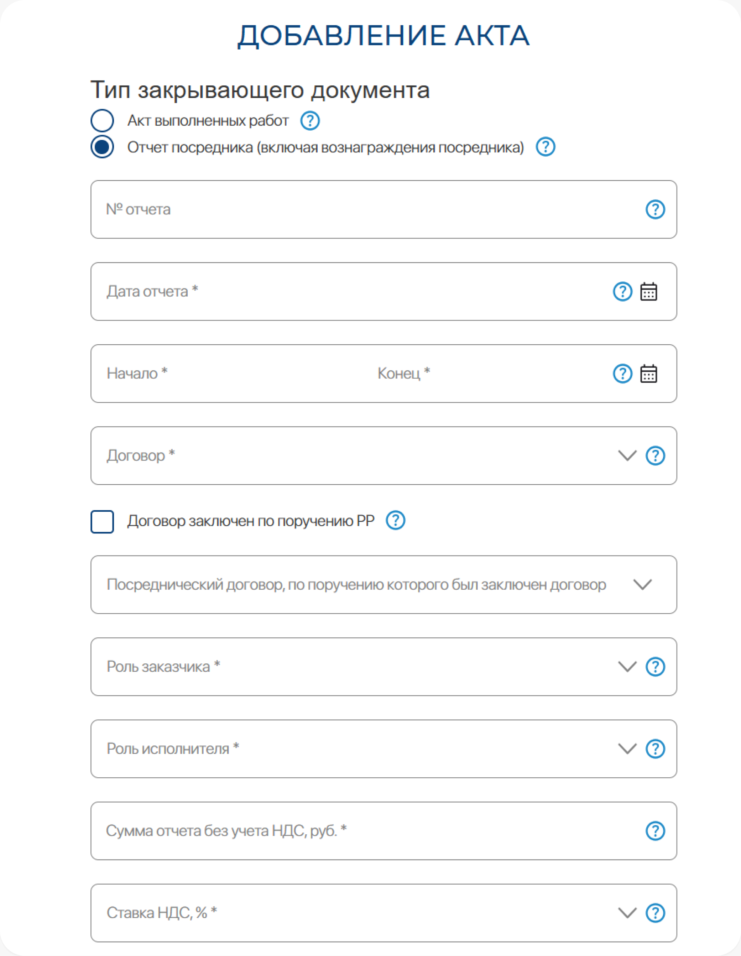The height and width of the screenshot is (956, 741).
Task: Show help for Дата отчета field
Action: pyautogui.click(x=622, y=292)
